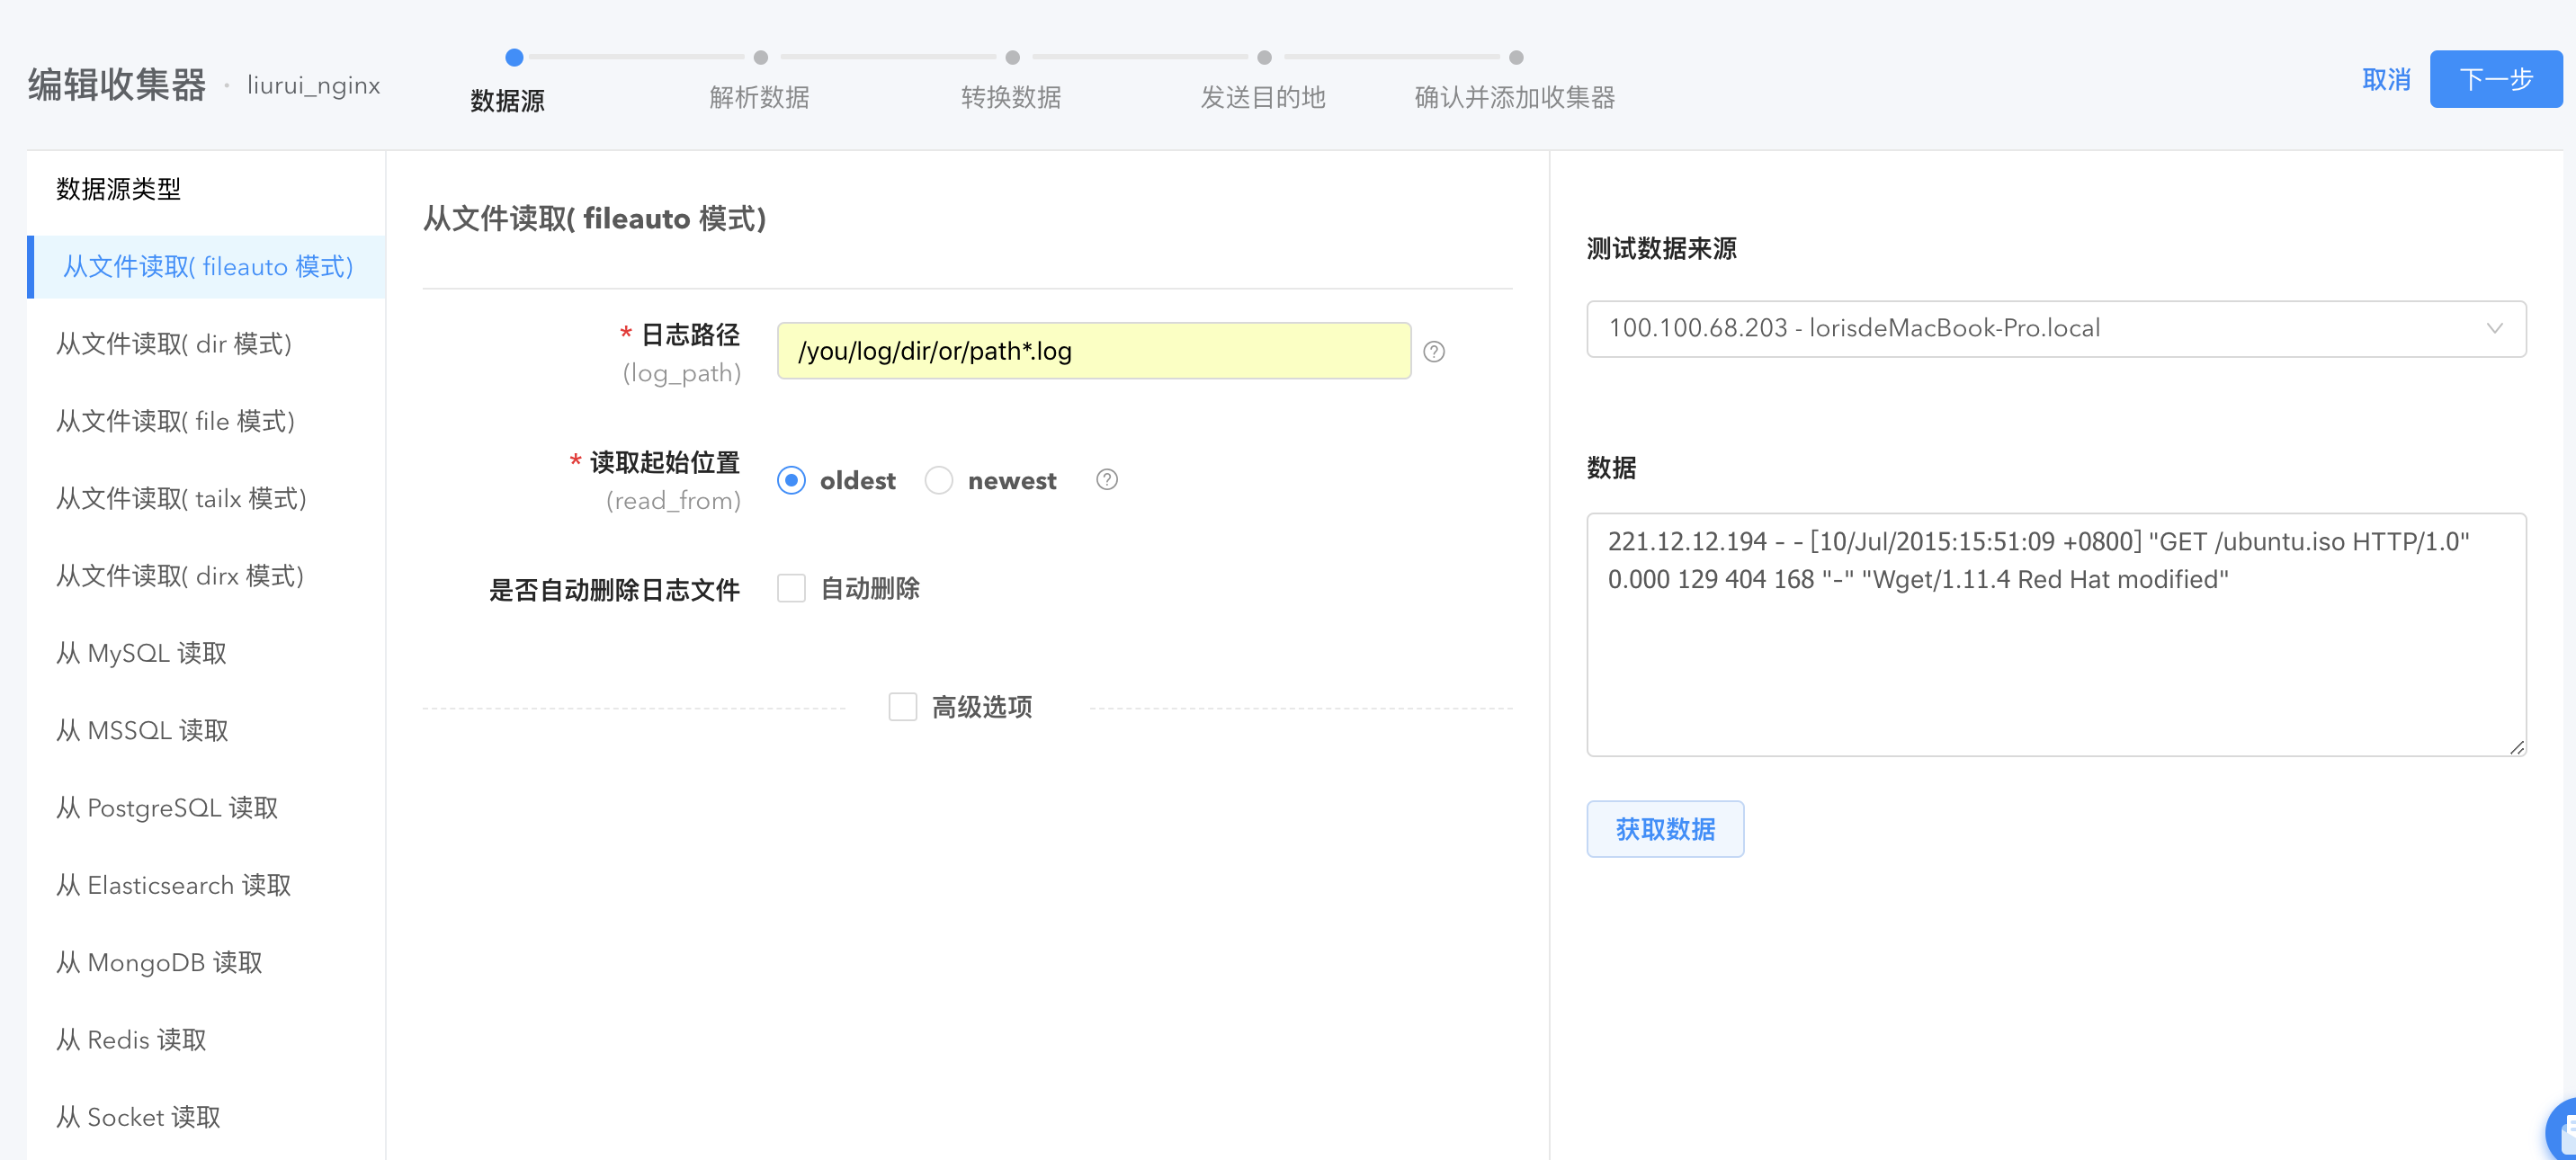Select the newest read position radio

point(938,480)
